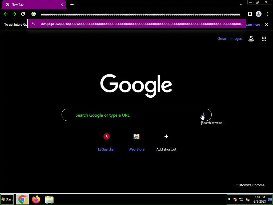Expand the tab search chevron
This screenshot has height=205, width=273.
[x=241, y=5]
